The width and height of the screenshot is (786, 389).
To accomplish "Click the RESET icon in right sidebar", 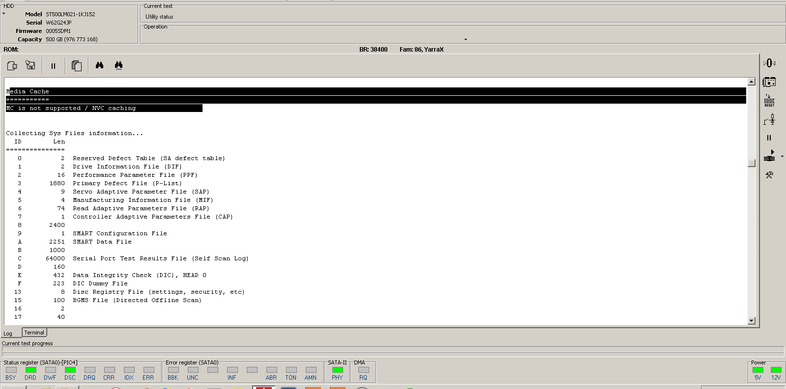I will click(x=769, y=101).
